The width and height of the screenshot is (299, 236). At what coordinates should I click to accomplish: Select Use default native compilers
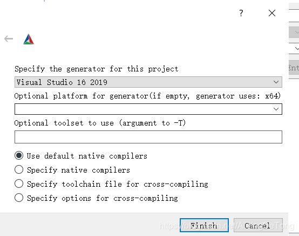[x=81, y=156]
